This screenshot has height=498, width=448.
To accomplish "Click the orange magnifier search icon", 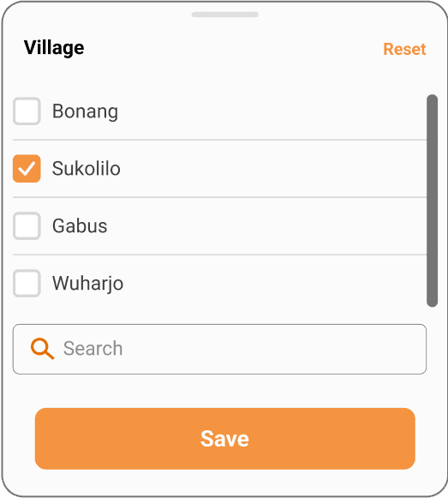I will 42,348.
